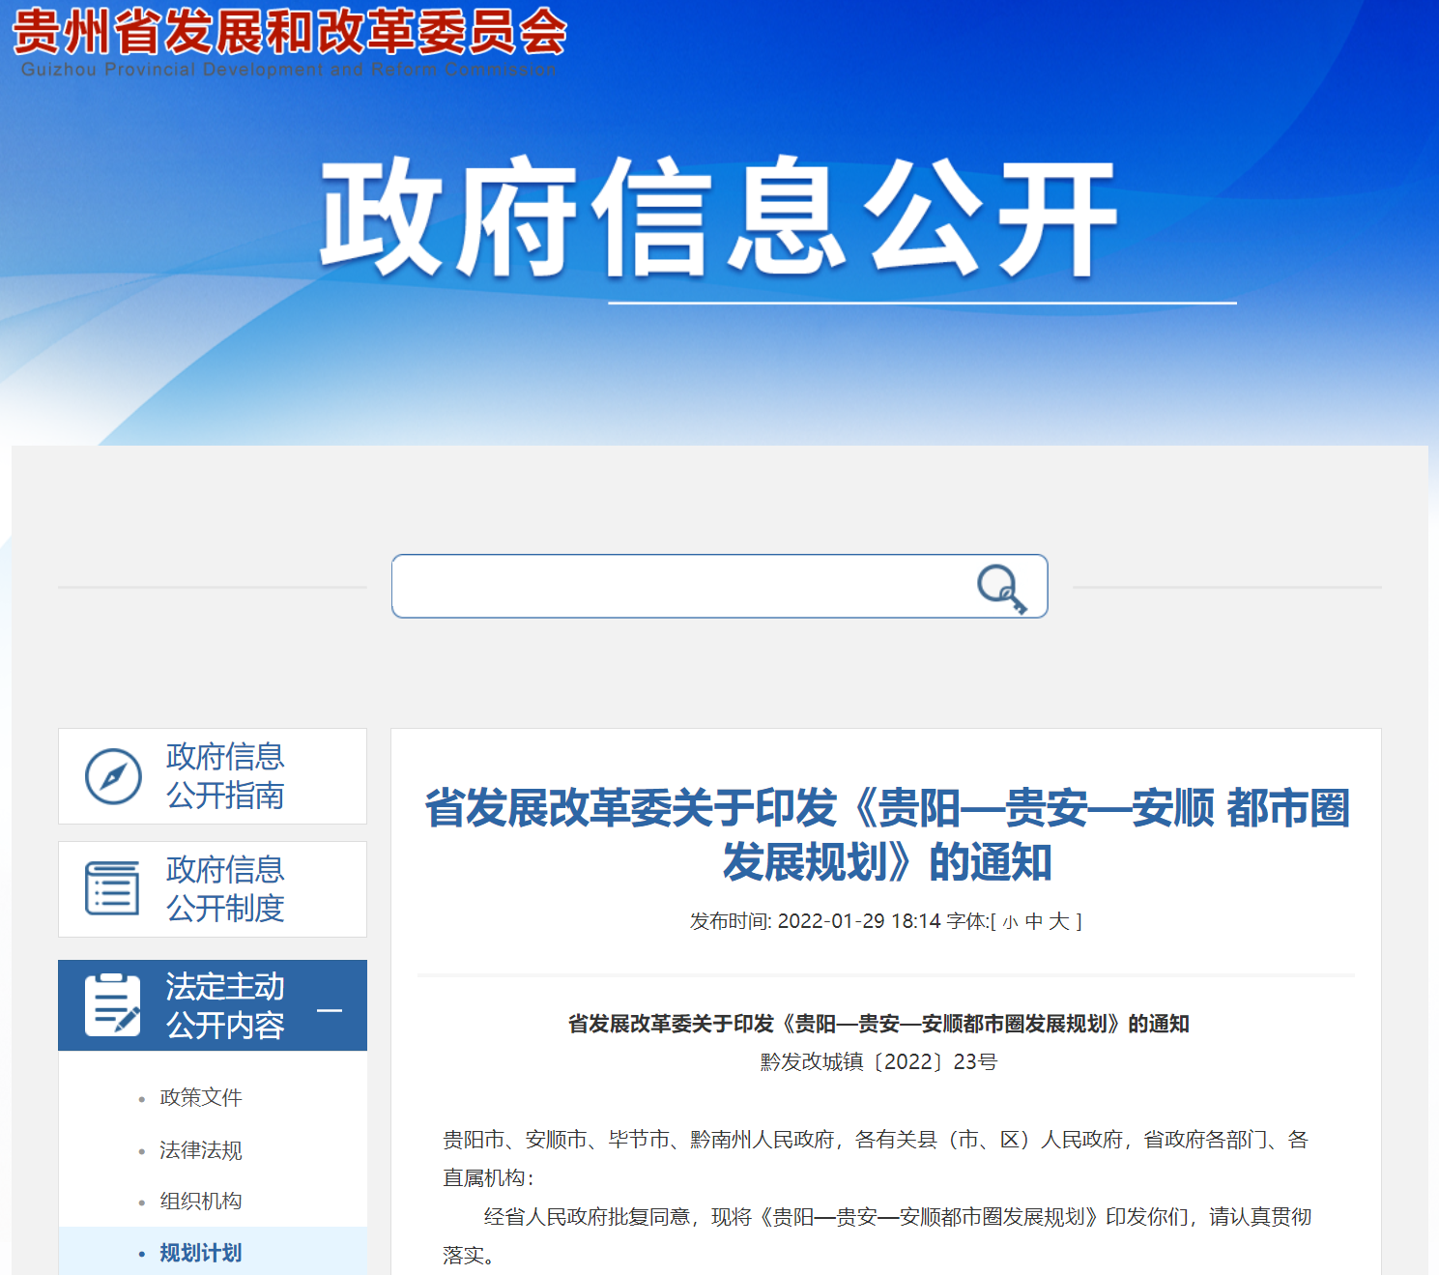Image resolution: width=1439 pixels, height=1275 pixels.
Task: Focus the search input field
Action: pos(676,587)
